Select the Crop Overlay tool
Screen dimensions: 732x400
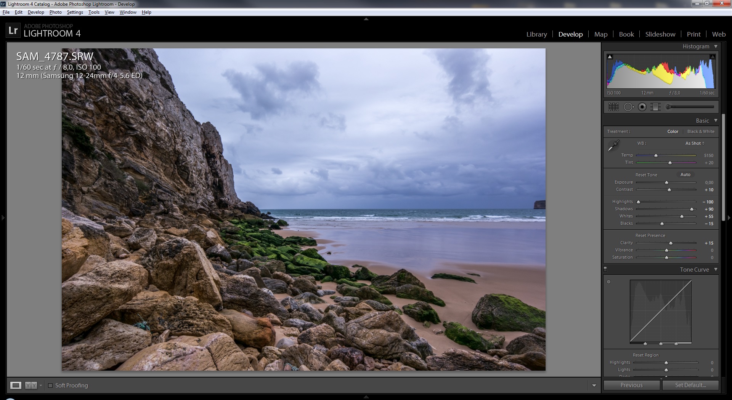point(613,107)
